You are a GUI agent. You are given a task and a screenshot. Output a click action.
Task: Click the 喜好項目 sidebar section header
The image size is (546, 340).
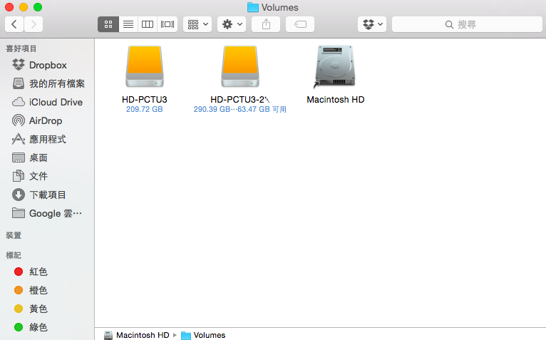(21, 48)
